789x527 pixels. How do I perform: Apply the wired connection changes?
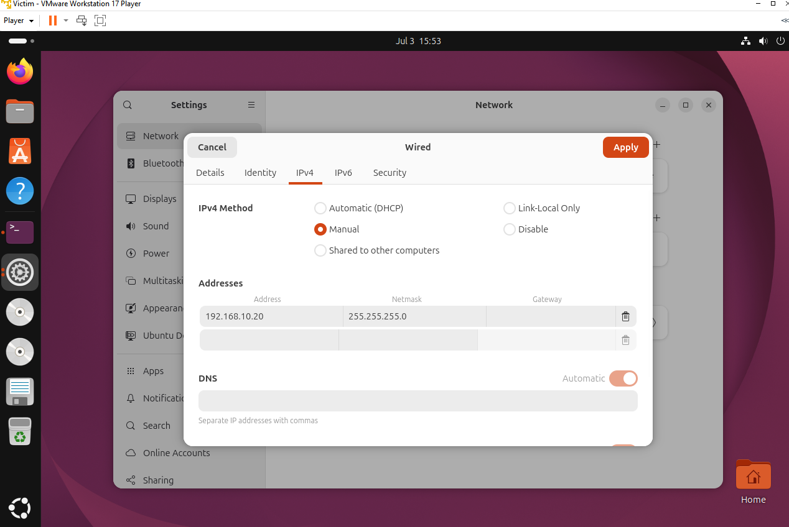[x=626, y=147]
